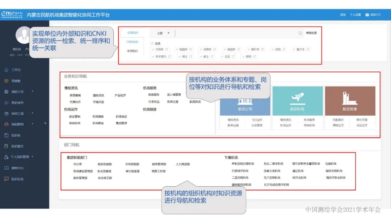Open 消息 envelope icon in header

[367, 15]
